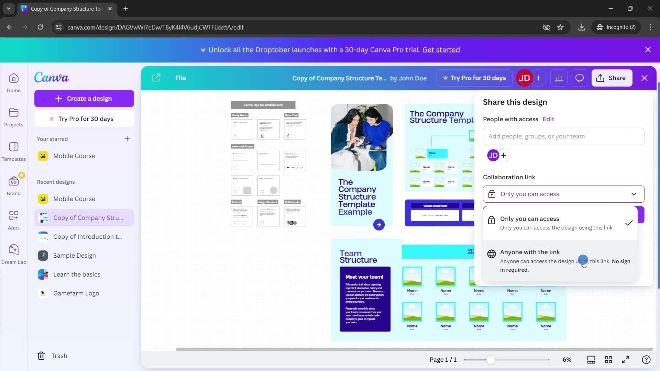Click the Share button
The image size is (660, 371).
(612, 78)
